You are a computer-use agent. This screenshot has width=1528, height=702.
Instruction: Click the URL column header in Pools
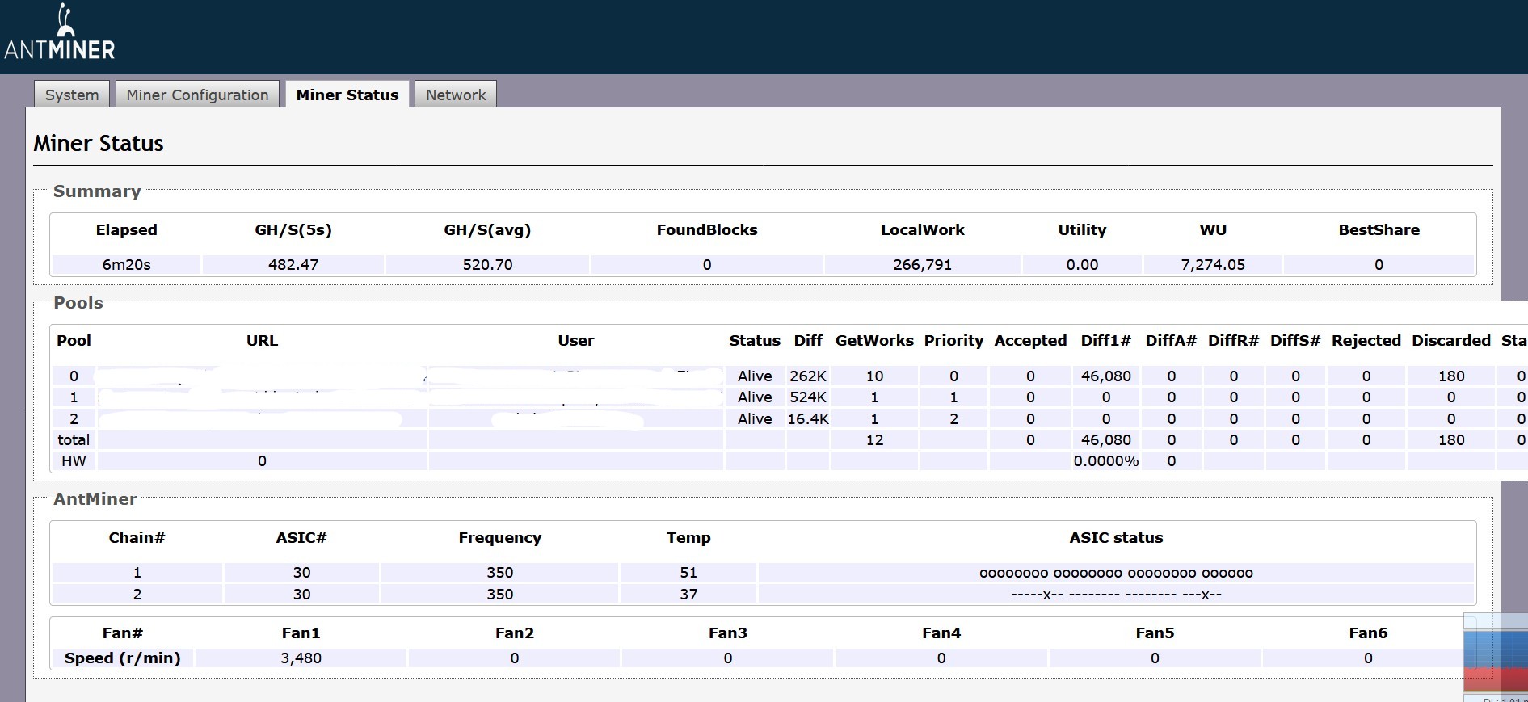coord(262,341)
